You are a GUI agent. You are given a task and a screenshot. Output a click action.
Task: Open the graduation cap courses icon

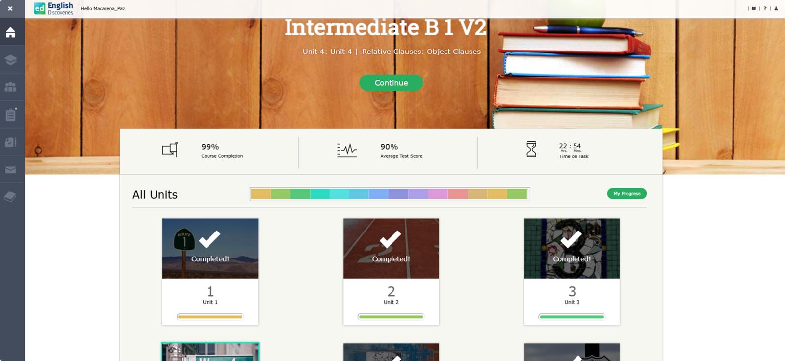(10, 60)
